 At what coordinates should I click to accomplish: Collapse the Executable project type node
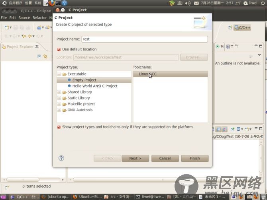(59, 74)
